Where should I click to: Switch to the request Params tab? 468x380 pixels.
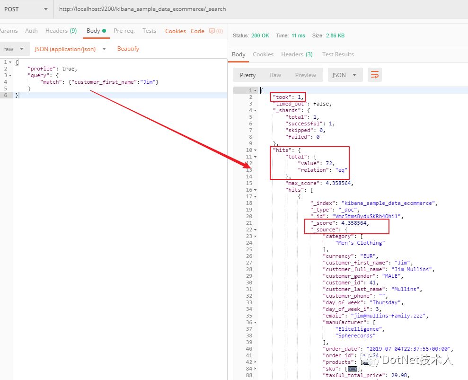pos(9,31)
